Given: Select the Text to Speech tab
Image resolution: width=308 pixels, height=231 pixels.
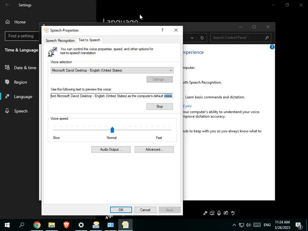Looking at the screenshot, I should tap(89, 40).
